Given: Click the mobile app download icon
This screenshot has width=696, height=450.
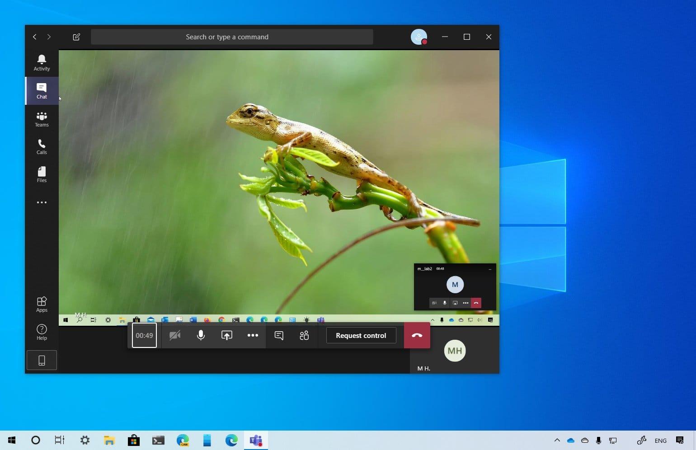Looking at the screenshot, I should (x=42, y=360).
